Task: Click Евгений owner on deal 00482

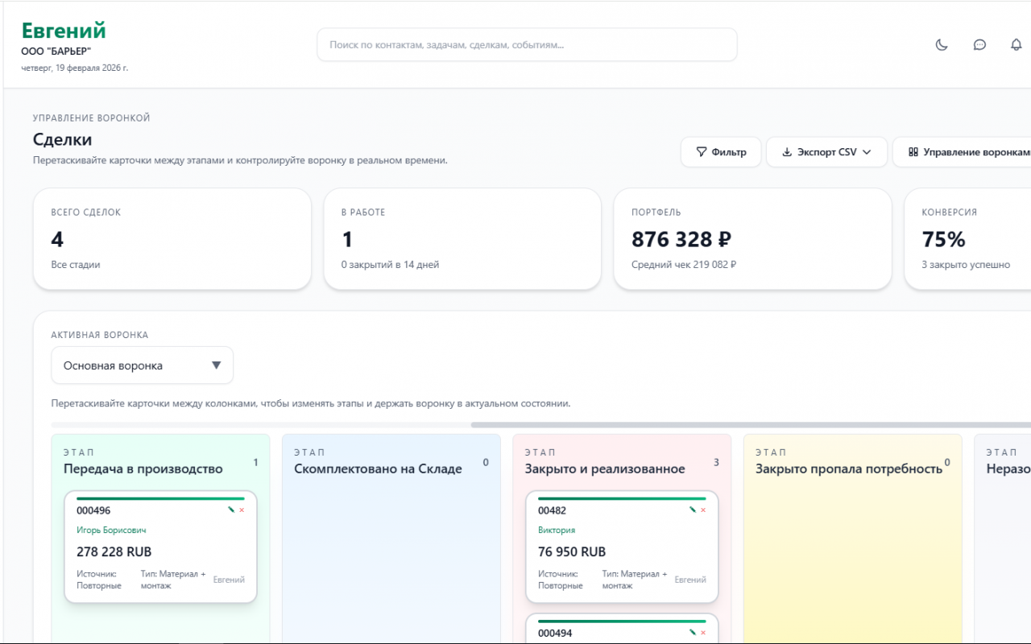Action: pos(690,580)
